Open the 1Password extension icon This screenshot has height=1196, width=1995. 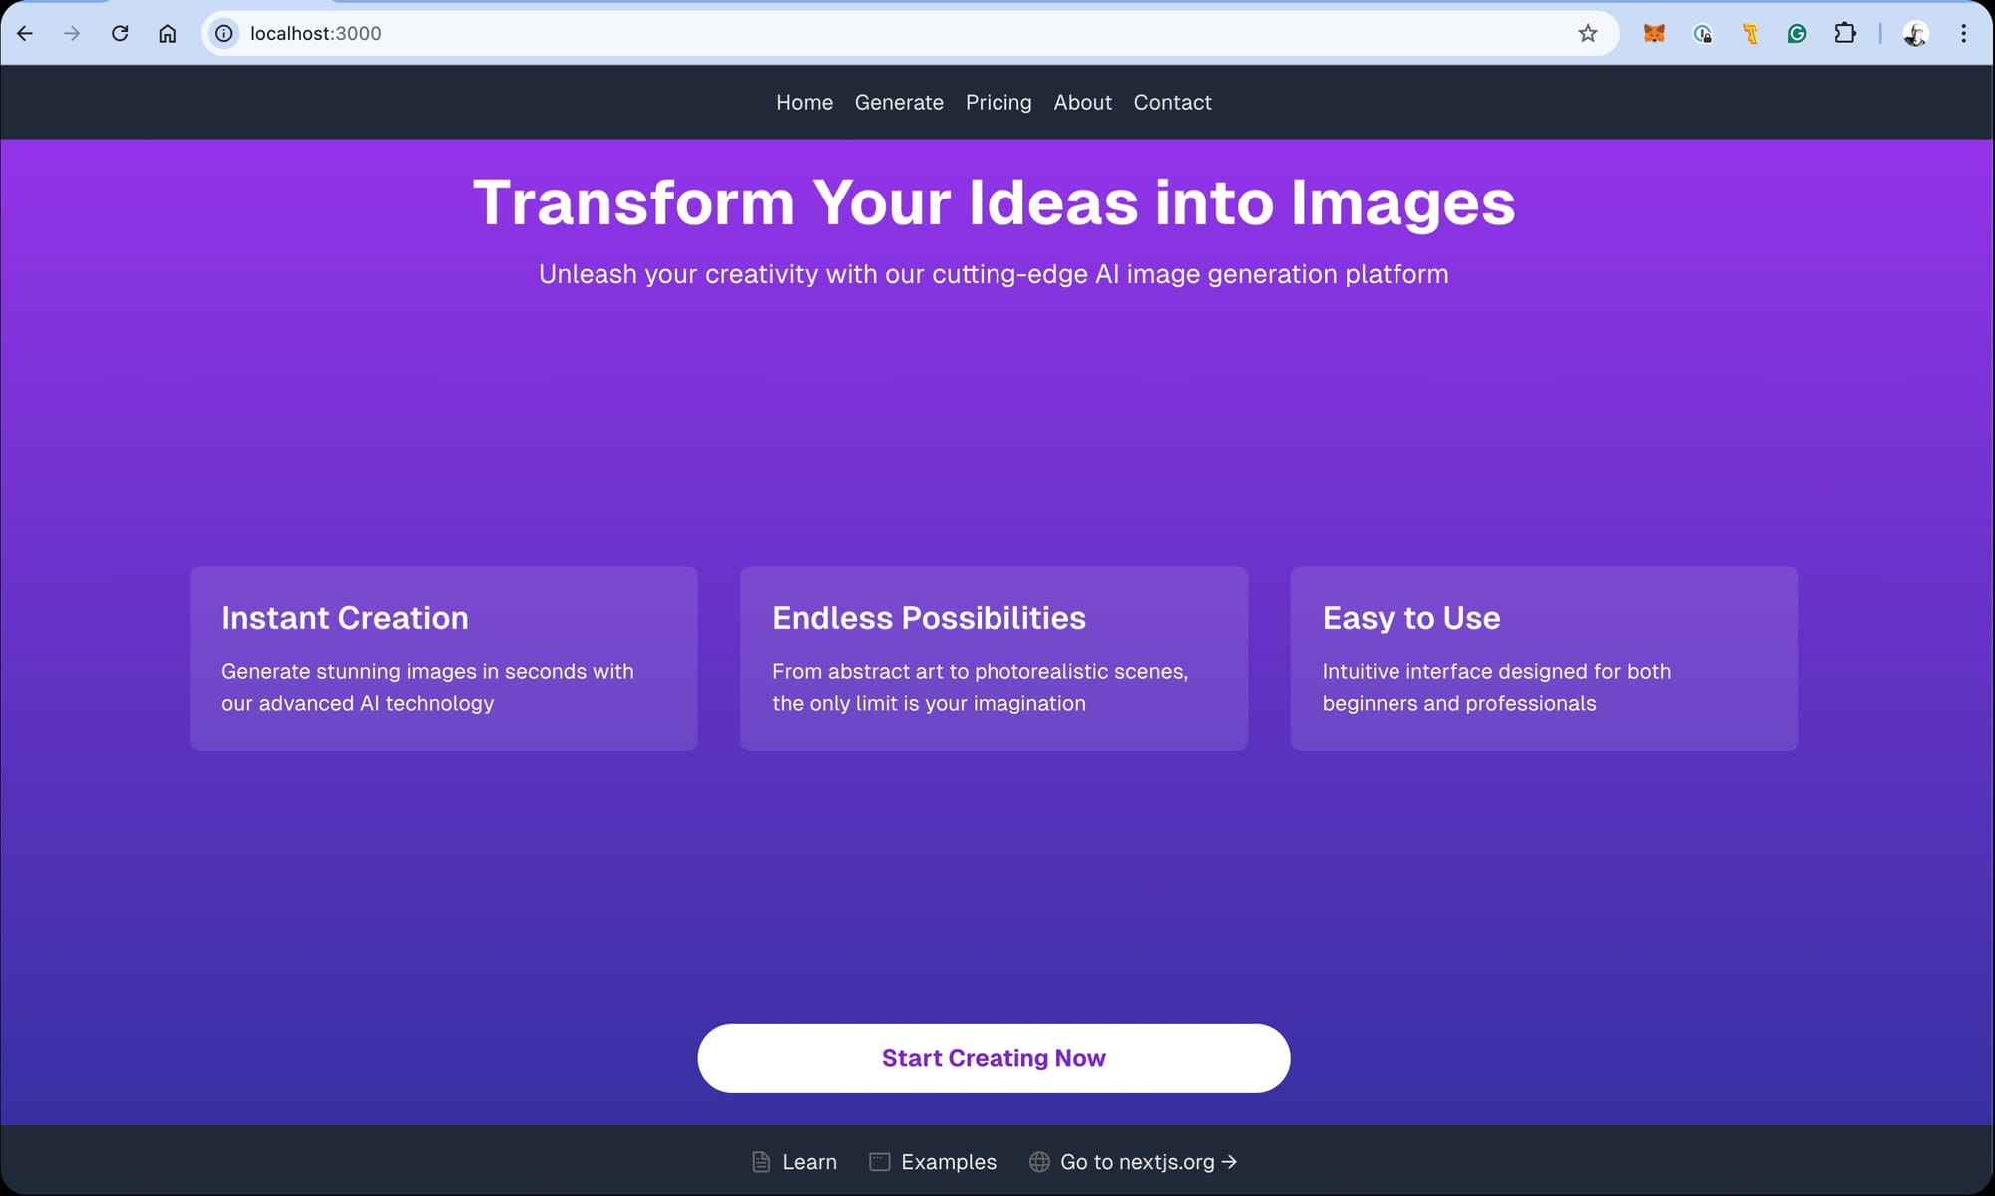point(1702,34)
